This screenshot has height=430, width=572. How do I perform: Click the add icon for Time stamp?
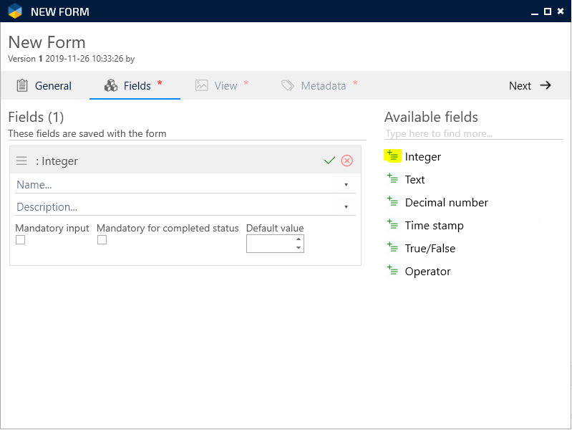(392, 225)
